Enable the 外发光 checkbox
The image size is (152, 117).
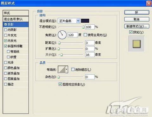(5, 35)
